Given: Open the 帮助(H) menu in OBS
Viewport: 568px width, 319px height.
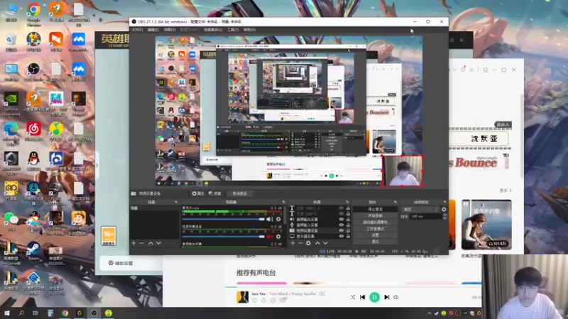Looking at the screenshot, I should coord(249,30).
